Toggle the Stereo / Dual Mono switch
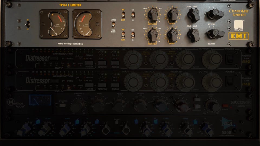 pos(113,25)
